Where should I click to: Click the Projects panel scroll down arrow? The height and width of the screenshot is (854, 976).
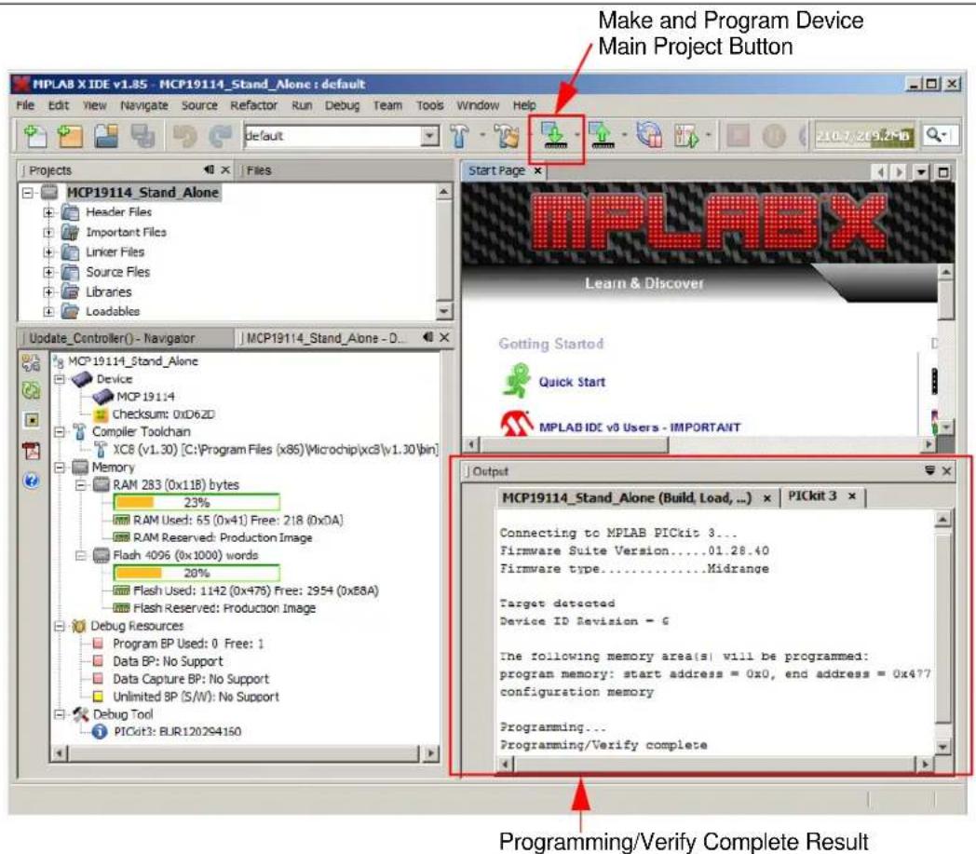443,311
